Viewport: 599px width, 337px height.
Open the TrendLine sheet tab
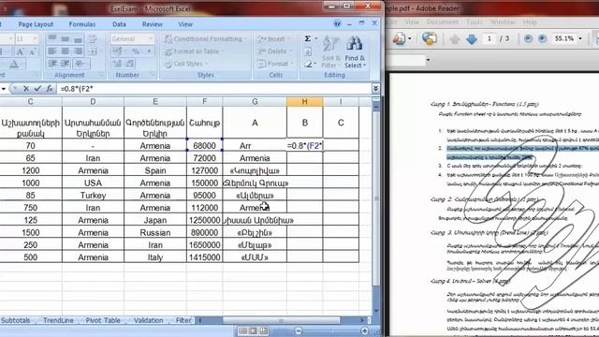[58, 320]
